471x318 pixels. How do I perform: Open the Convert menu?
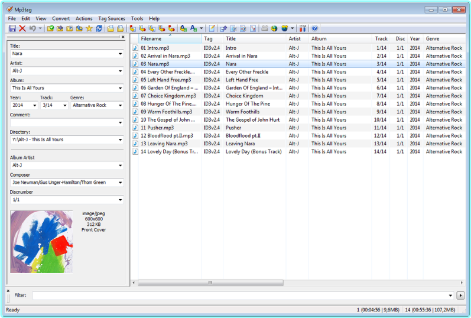point(61,19)
